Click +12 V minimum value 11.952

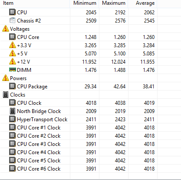click(89, 61)
